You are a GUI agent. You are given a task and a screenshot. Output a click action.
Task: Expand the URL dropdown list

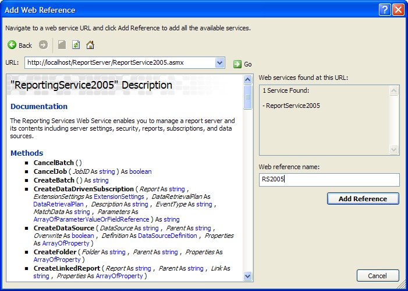point(219,63)
